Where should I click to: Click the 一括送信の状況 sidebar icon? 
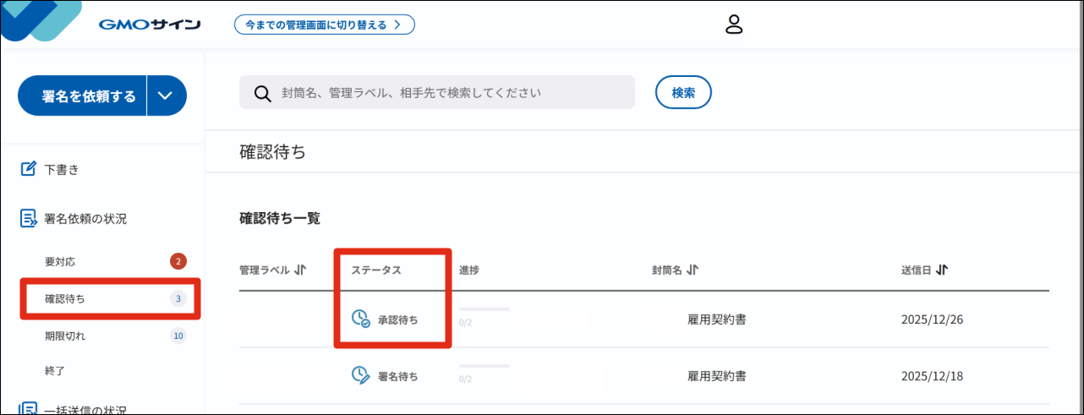[x=28, y=410]
